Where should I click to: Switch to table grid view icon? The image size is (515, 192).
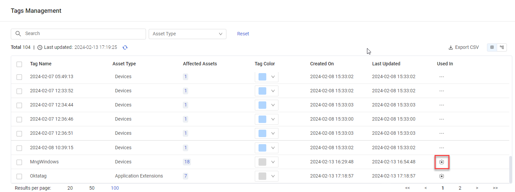(492, 47)
